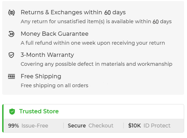Click the warranty shield checkmark icon

click(11, 55)
